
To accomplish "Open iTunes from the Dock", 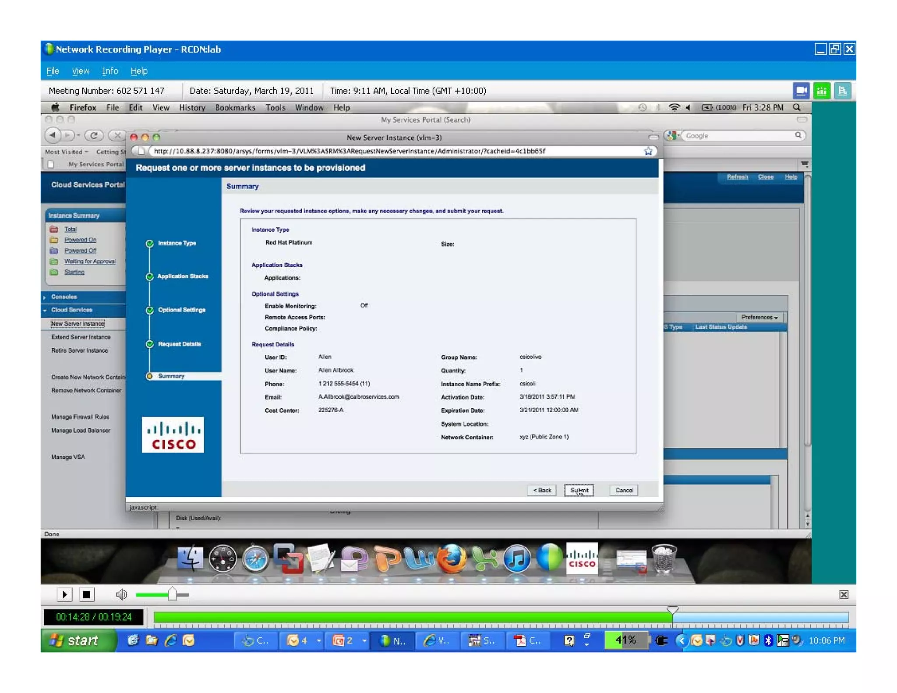I will point(517,558).
